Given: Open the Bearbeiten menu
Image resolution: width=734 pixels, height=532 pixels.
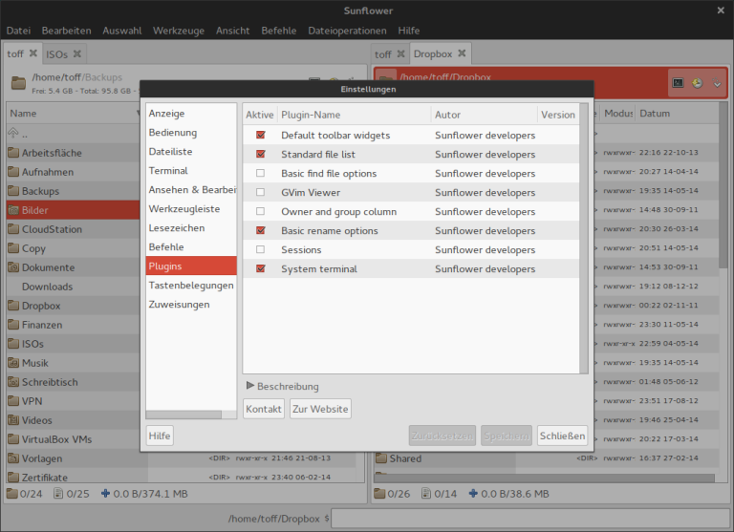Looking at the screenshot, I should [x=67, y=31].
